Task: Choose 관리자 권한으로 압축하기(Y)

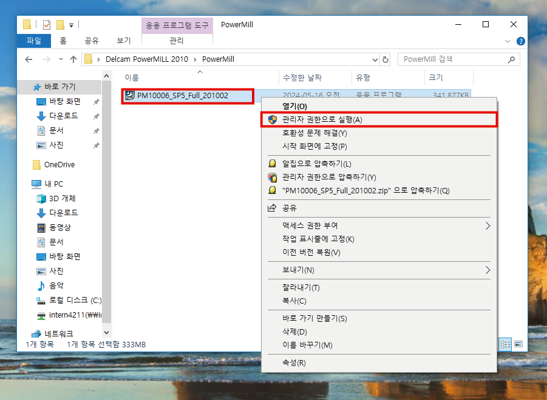Action: (379, 177)
